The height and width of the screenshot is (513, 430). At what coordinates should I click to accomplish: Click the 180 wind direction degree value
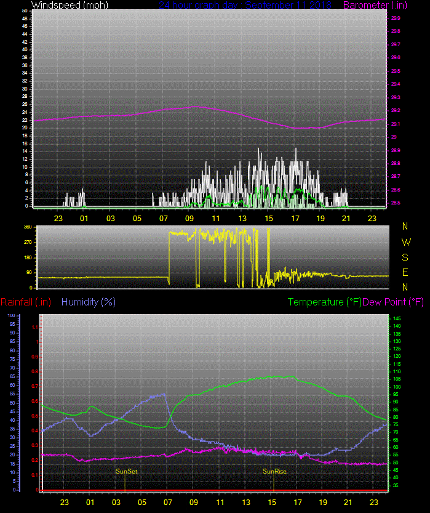click(28, 257)
